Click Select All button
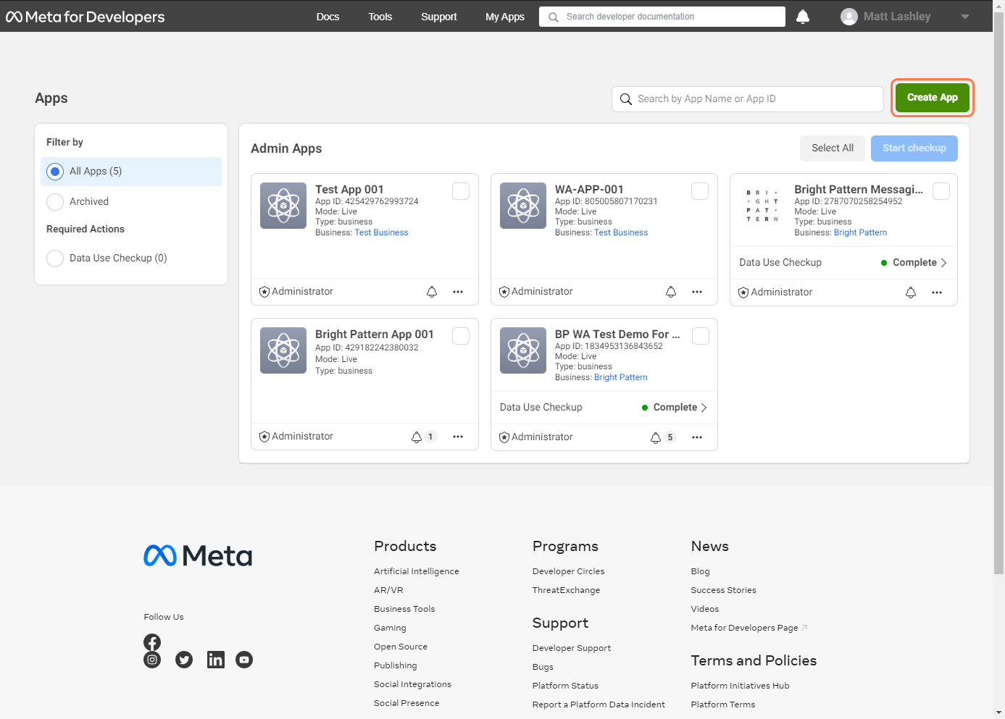 coord(833,148)
